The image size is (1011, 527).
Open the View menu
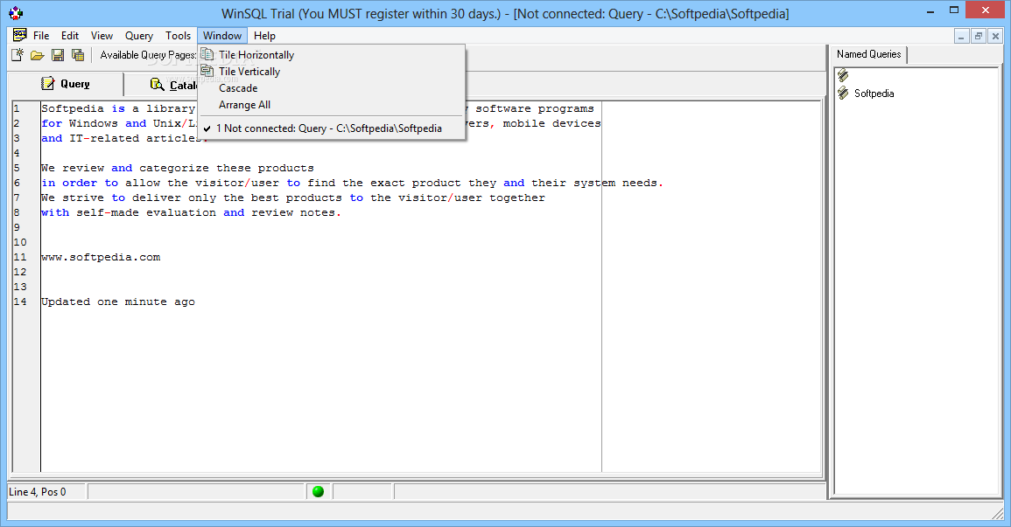pyautogui.click(x=102, y=36)
